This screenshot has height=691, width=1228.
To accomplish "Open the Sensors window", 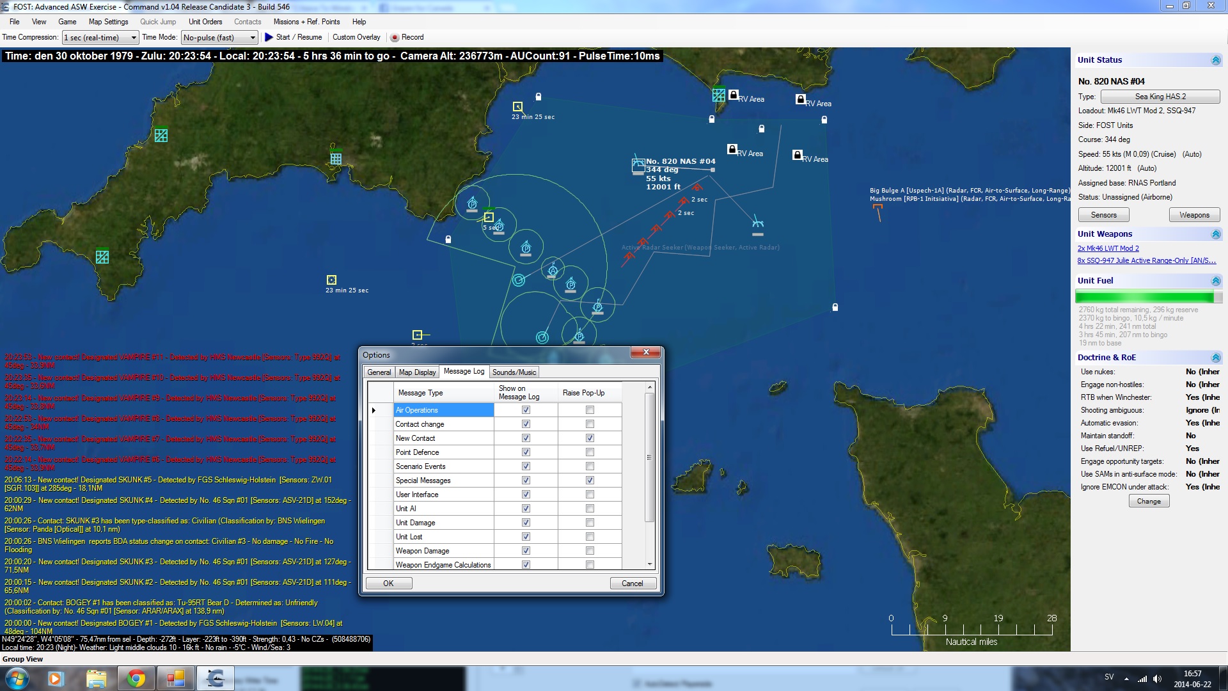I will pyautogui.click(x=1103, y=215).
